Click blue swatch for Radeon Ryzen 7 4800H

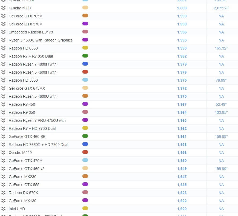(85, 64)
